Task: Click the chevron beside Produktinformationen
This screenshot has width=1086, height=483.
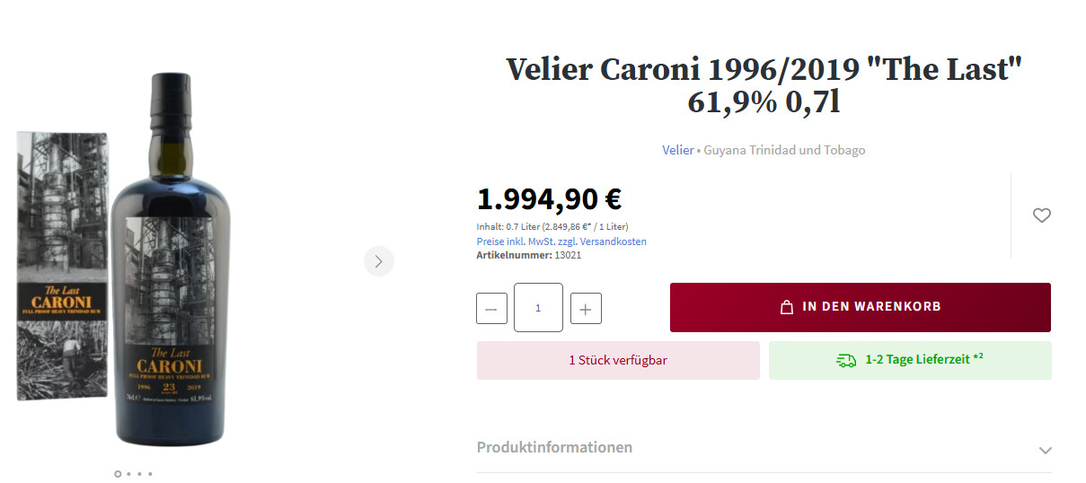Action: point(1045,450)
